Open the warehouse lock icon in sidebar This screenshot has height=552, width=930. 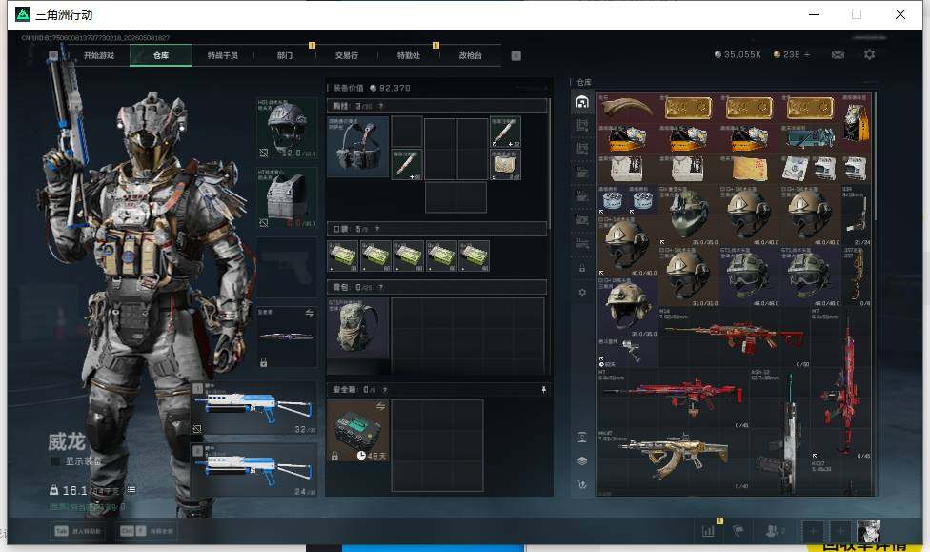pyautogui.click(x=582, y=268)
